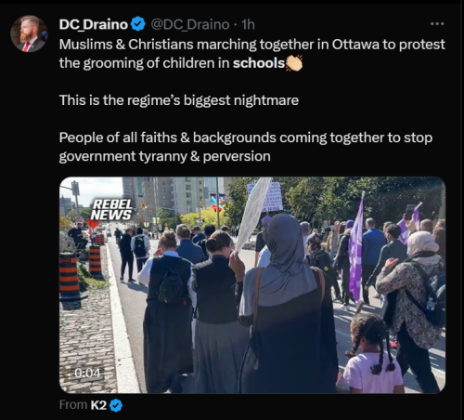This screenshot has height=420, width=464.
Task: Open the three-dot more options menu
Action: point(437,23)
